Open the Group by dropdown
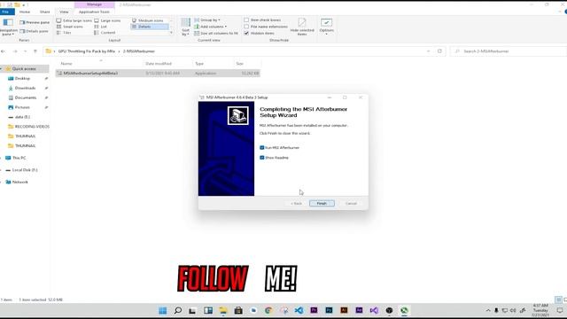Screen dimensions: 567x319 point(207,19)
